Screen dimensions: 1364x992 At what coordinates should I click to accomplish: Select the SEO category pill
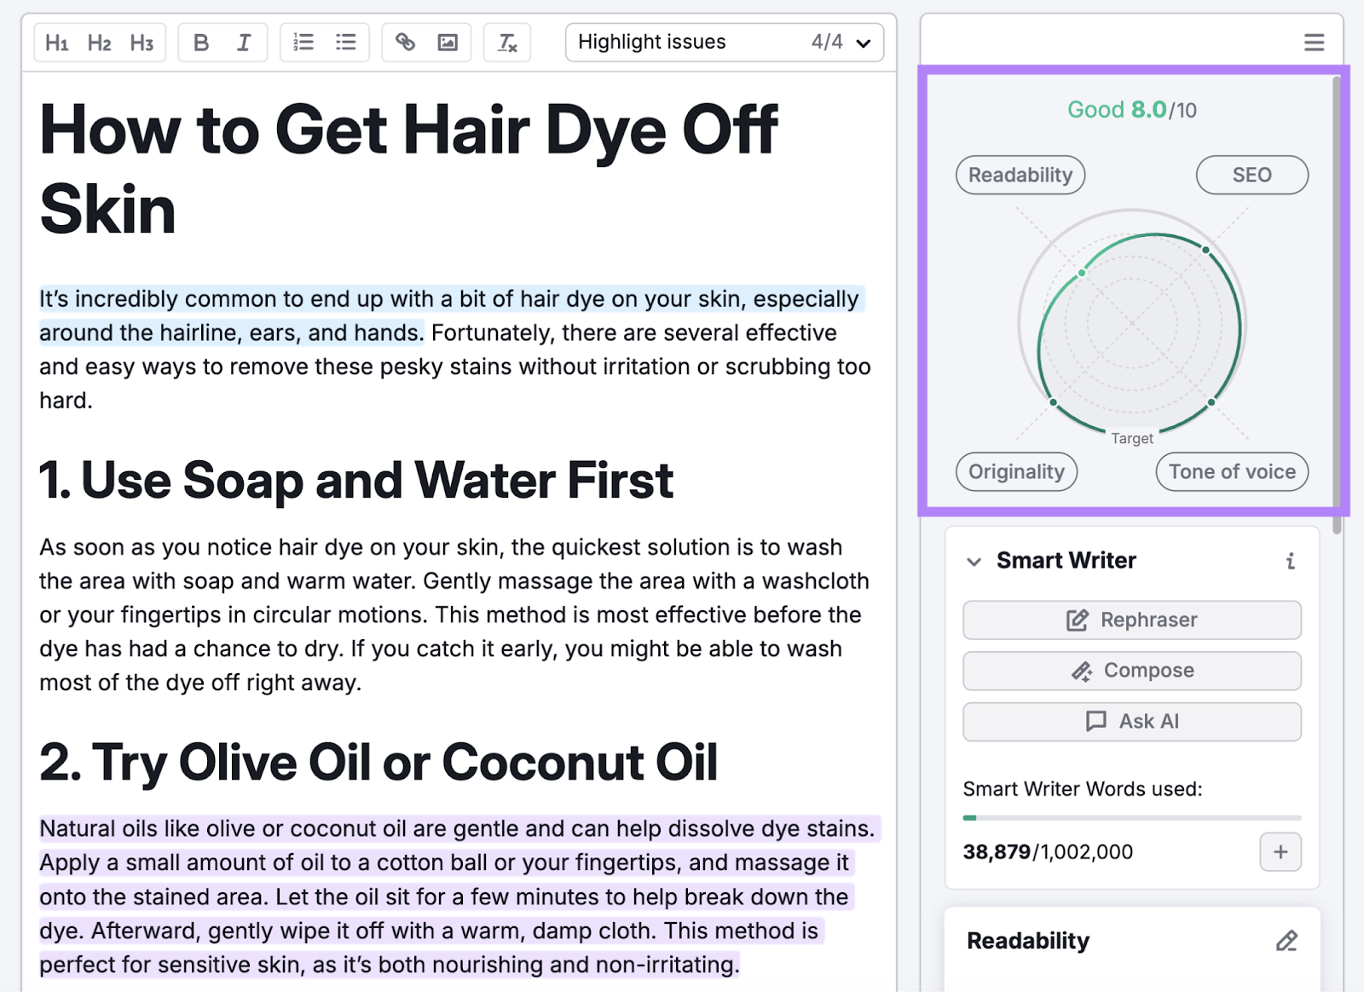(1252, 175)
